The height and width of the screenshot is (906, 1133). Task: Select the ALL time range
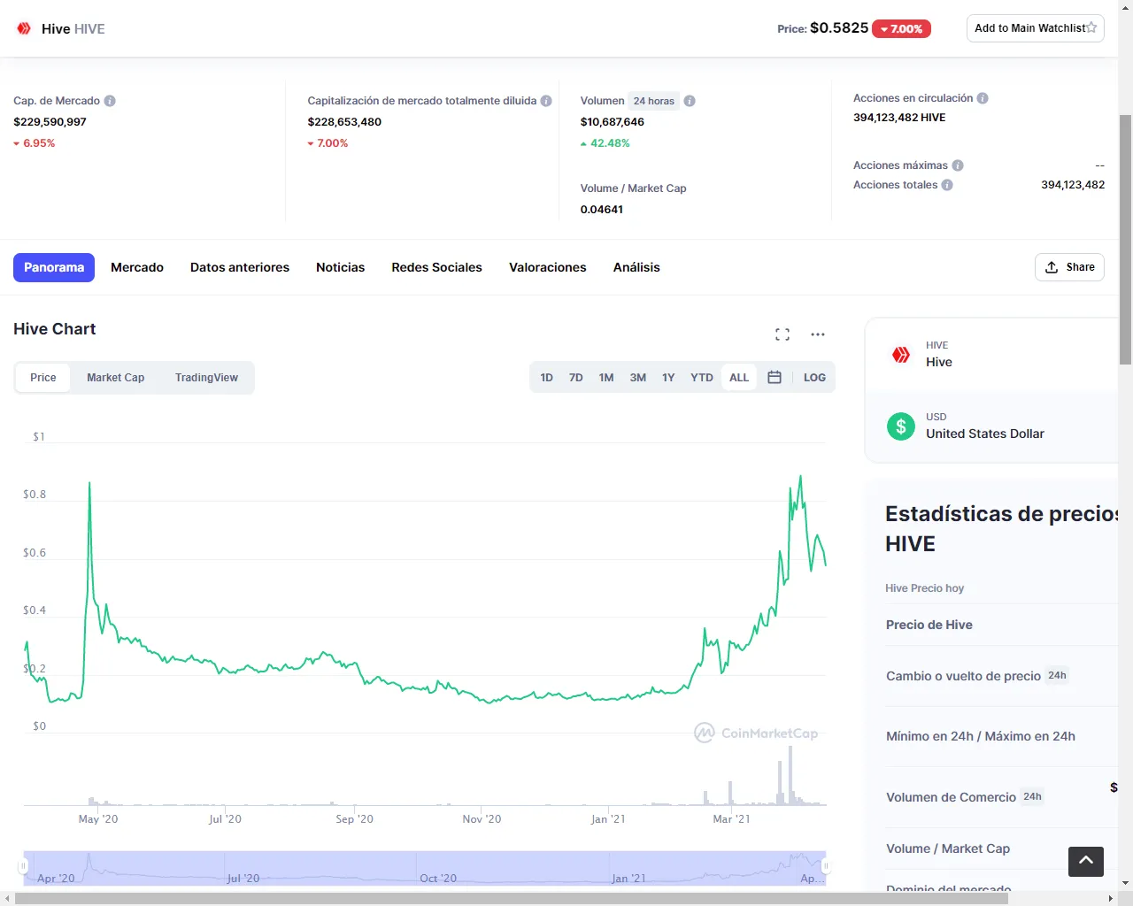coord(739,377)
